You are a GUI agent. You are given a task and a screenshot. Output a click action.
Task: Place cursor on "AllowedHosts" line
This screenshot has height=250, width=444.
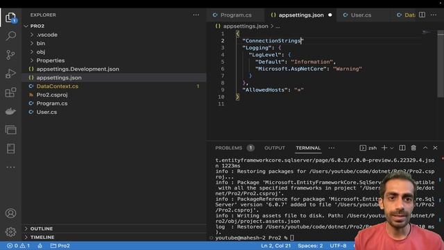273,90
